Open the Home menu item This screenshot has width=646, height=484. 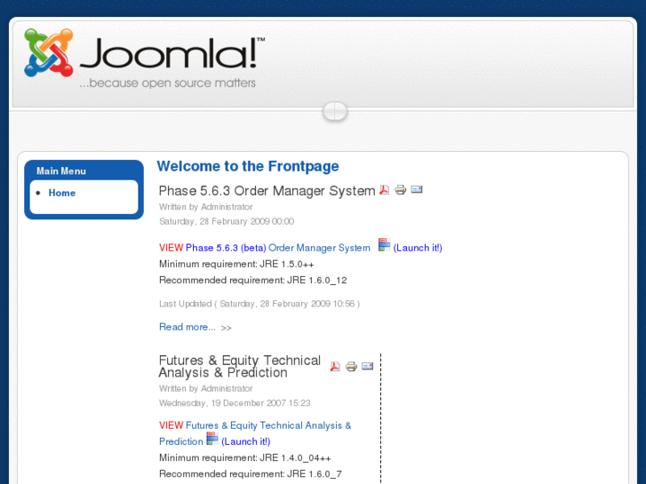click(x=62, y=193)
